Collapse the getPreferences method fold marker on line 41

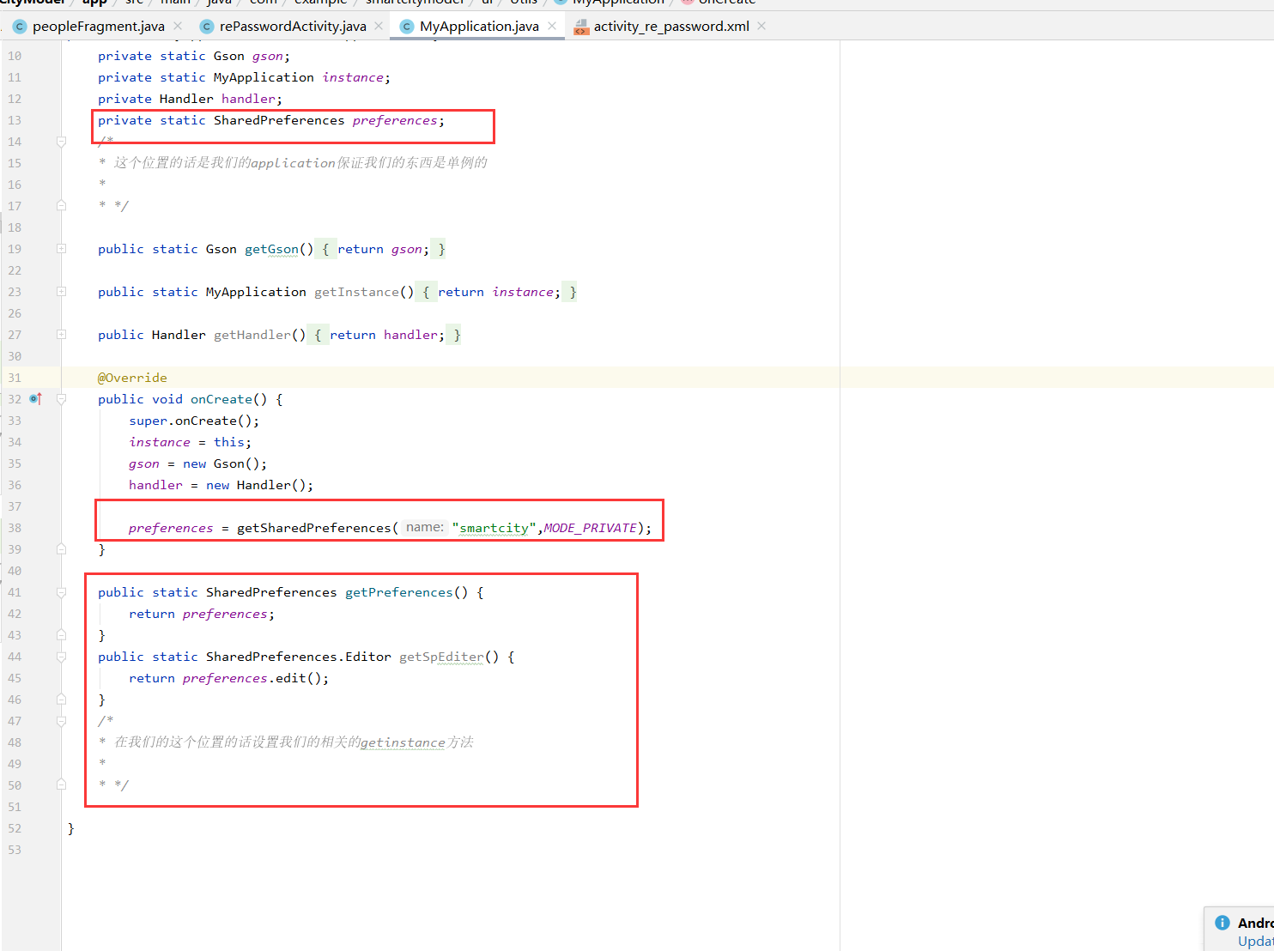(61, 591)
